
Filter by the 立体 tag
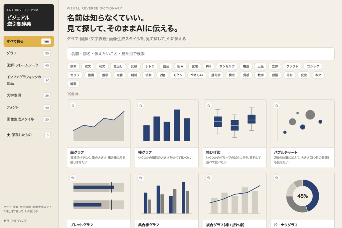275,66
